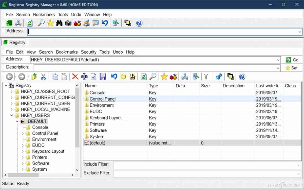This screenshot has width=304, height=189.
Task: Open the Edit menu
Action: (x=20, y=52)
